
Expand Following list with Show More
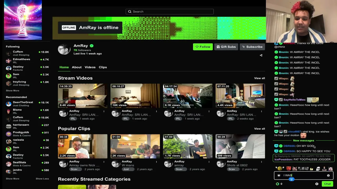click(x=13, y=91)
